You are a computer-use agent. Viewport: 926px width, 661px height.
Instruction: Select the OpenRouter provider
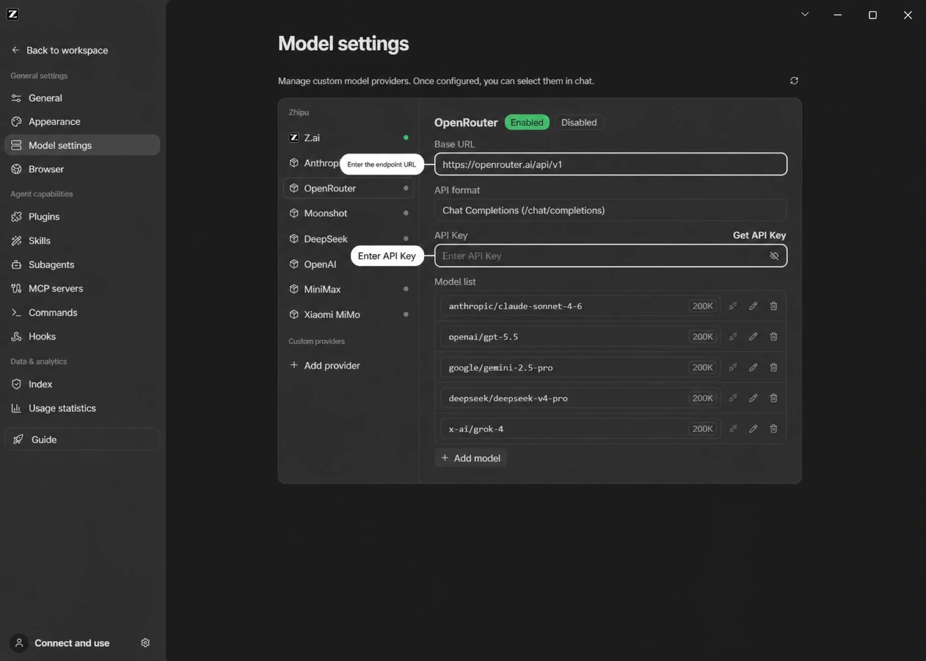coord(348,188)
